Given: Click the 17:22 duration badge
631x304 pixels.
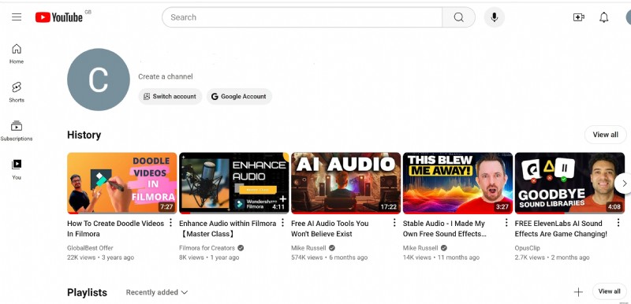Looking at the screenshot, I should coord(388,207).
